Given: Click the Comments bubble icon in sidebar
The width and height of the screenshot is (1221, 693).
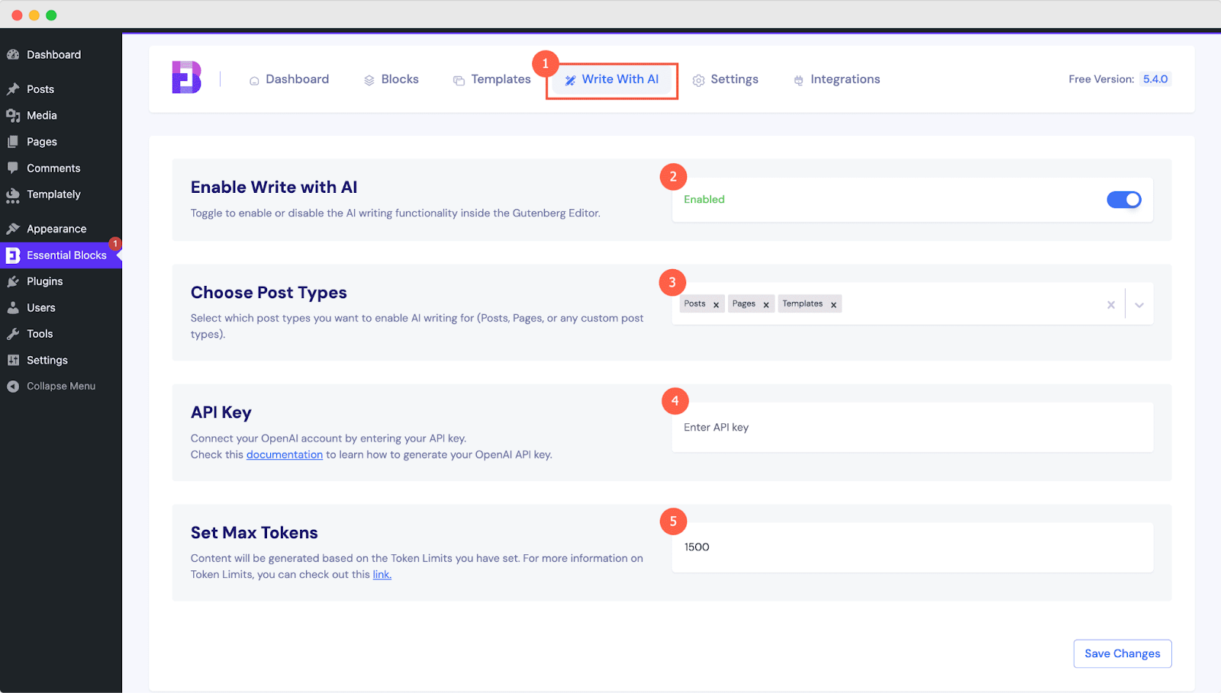Looking at the screenshot, I should [x=13, y=168].
